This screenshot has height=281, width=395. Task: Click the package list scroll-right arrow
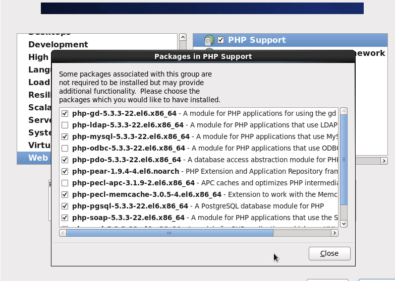(334, 233)
